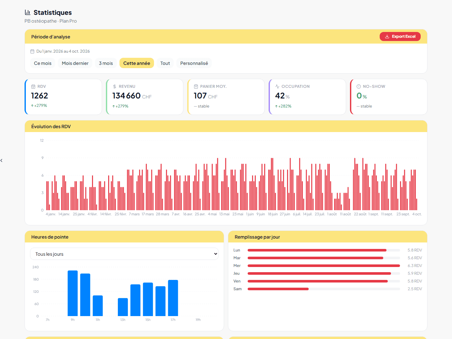Click the calendar icon beside the date range

pos(32,51)
